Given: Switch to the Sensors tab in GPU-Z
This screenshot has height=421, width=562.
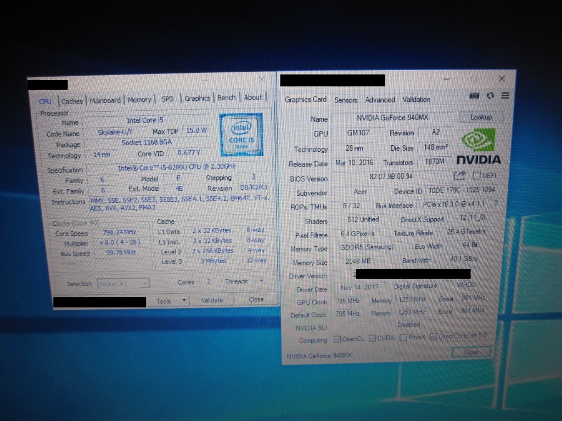Looking at the screenshot, I should tap(346, 100).
